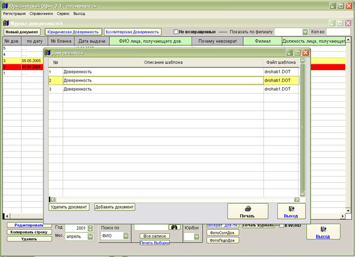Click the binoculars search icon
Screen dimensions: 355x257
174,227
